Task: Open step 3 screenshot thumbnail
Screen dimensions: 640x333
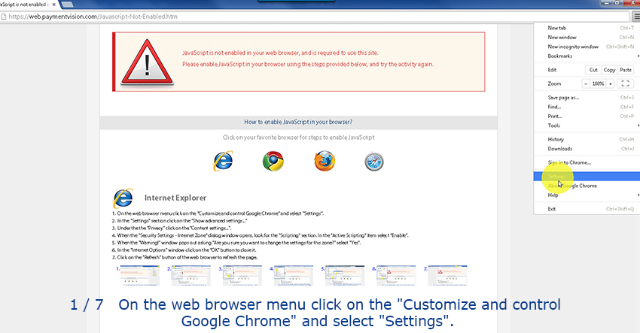Action: (x=242, y=276)
